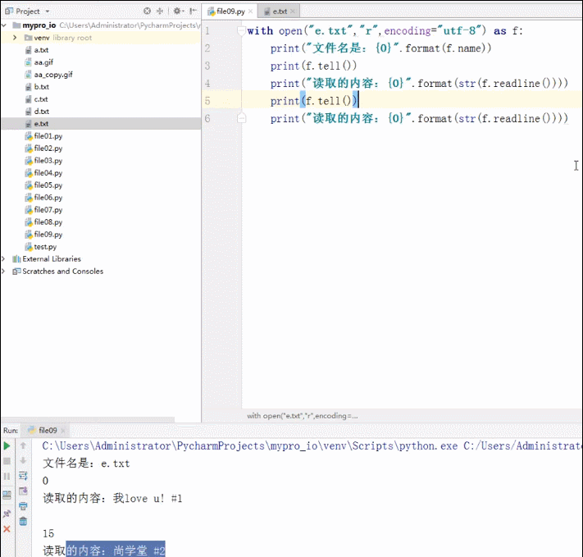
Task: Close the Run panel with red X
Action: pos(7,529)
